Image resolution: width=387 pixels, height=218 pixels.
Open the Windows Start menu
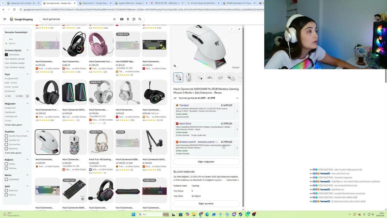133,214
